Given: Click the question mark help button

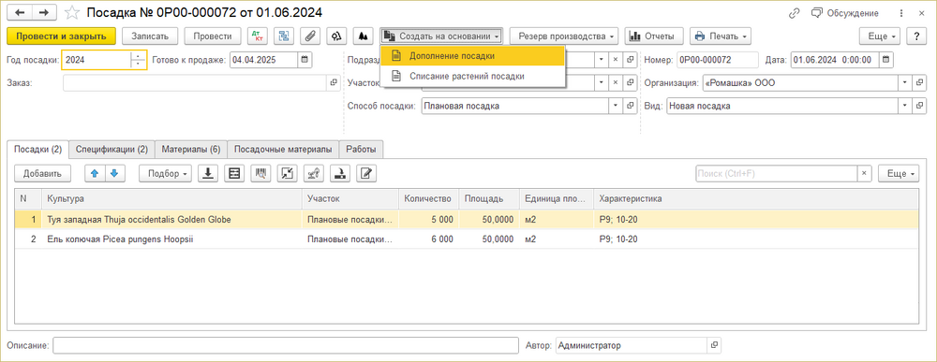Looking at the screenshot, I should [916, 36].
